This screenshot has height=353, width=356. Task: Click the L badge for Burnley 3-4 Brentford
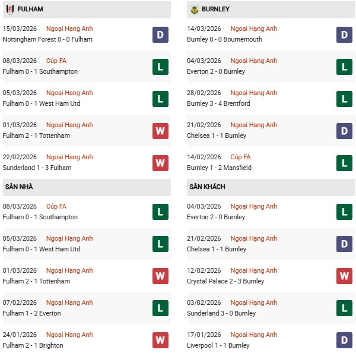click(344, 99)
